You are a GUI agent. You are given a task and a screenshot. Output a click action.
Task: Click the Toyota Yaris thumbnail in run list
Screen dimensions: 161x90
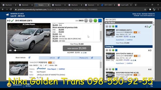click(x=110, y=56)
